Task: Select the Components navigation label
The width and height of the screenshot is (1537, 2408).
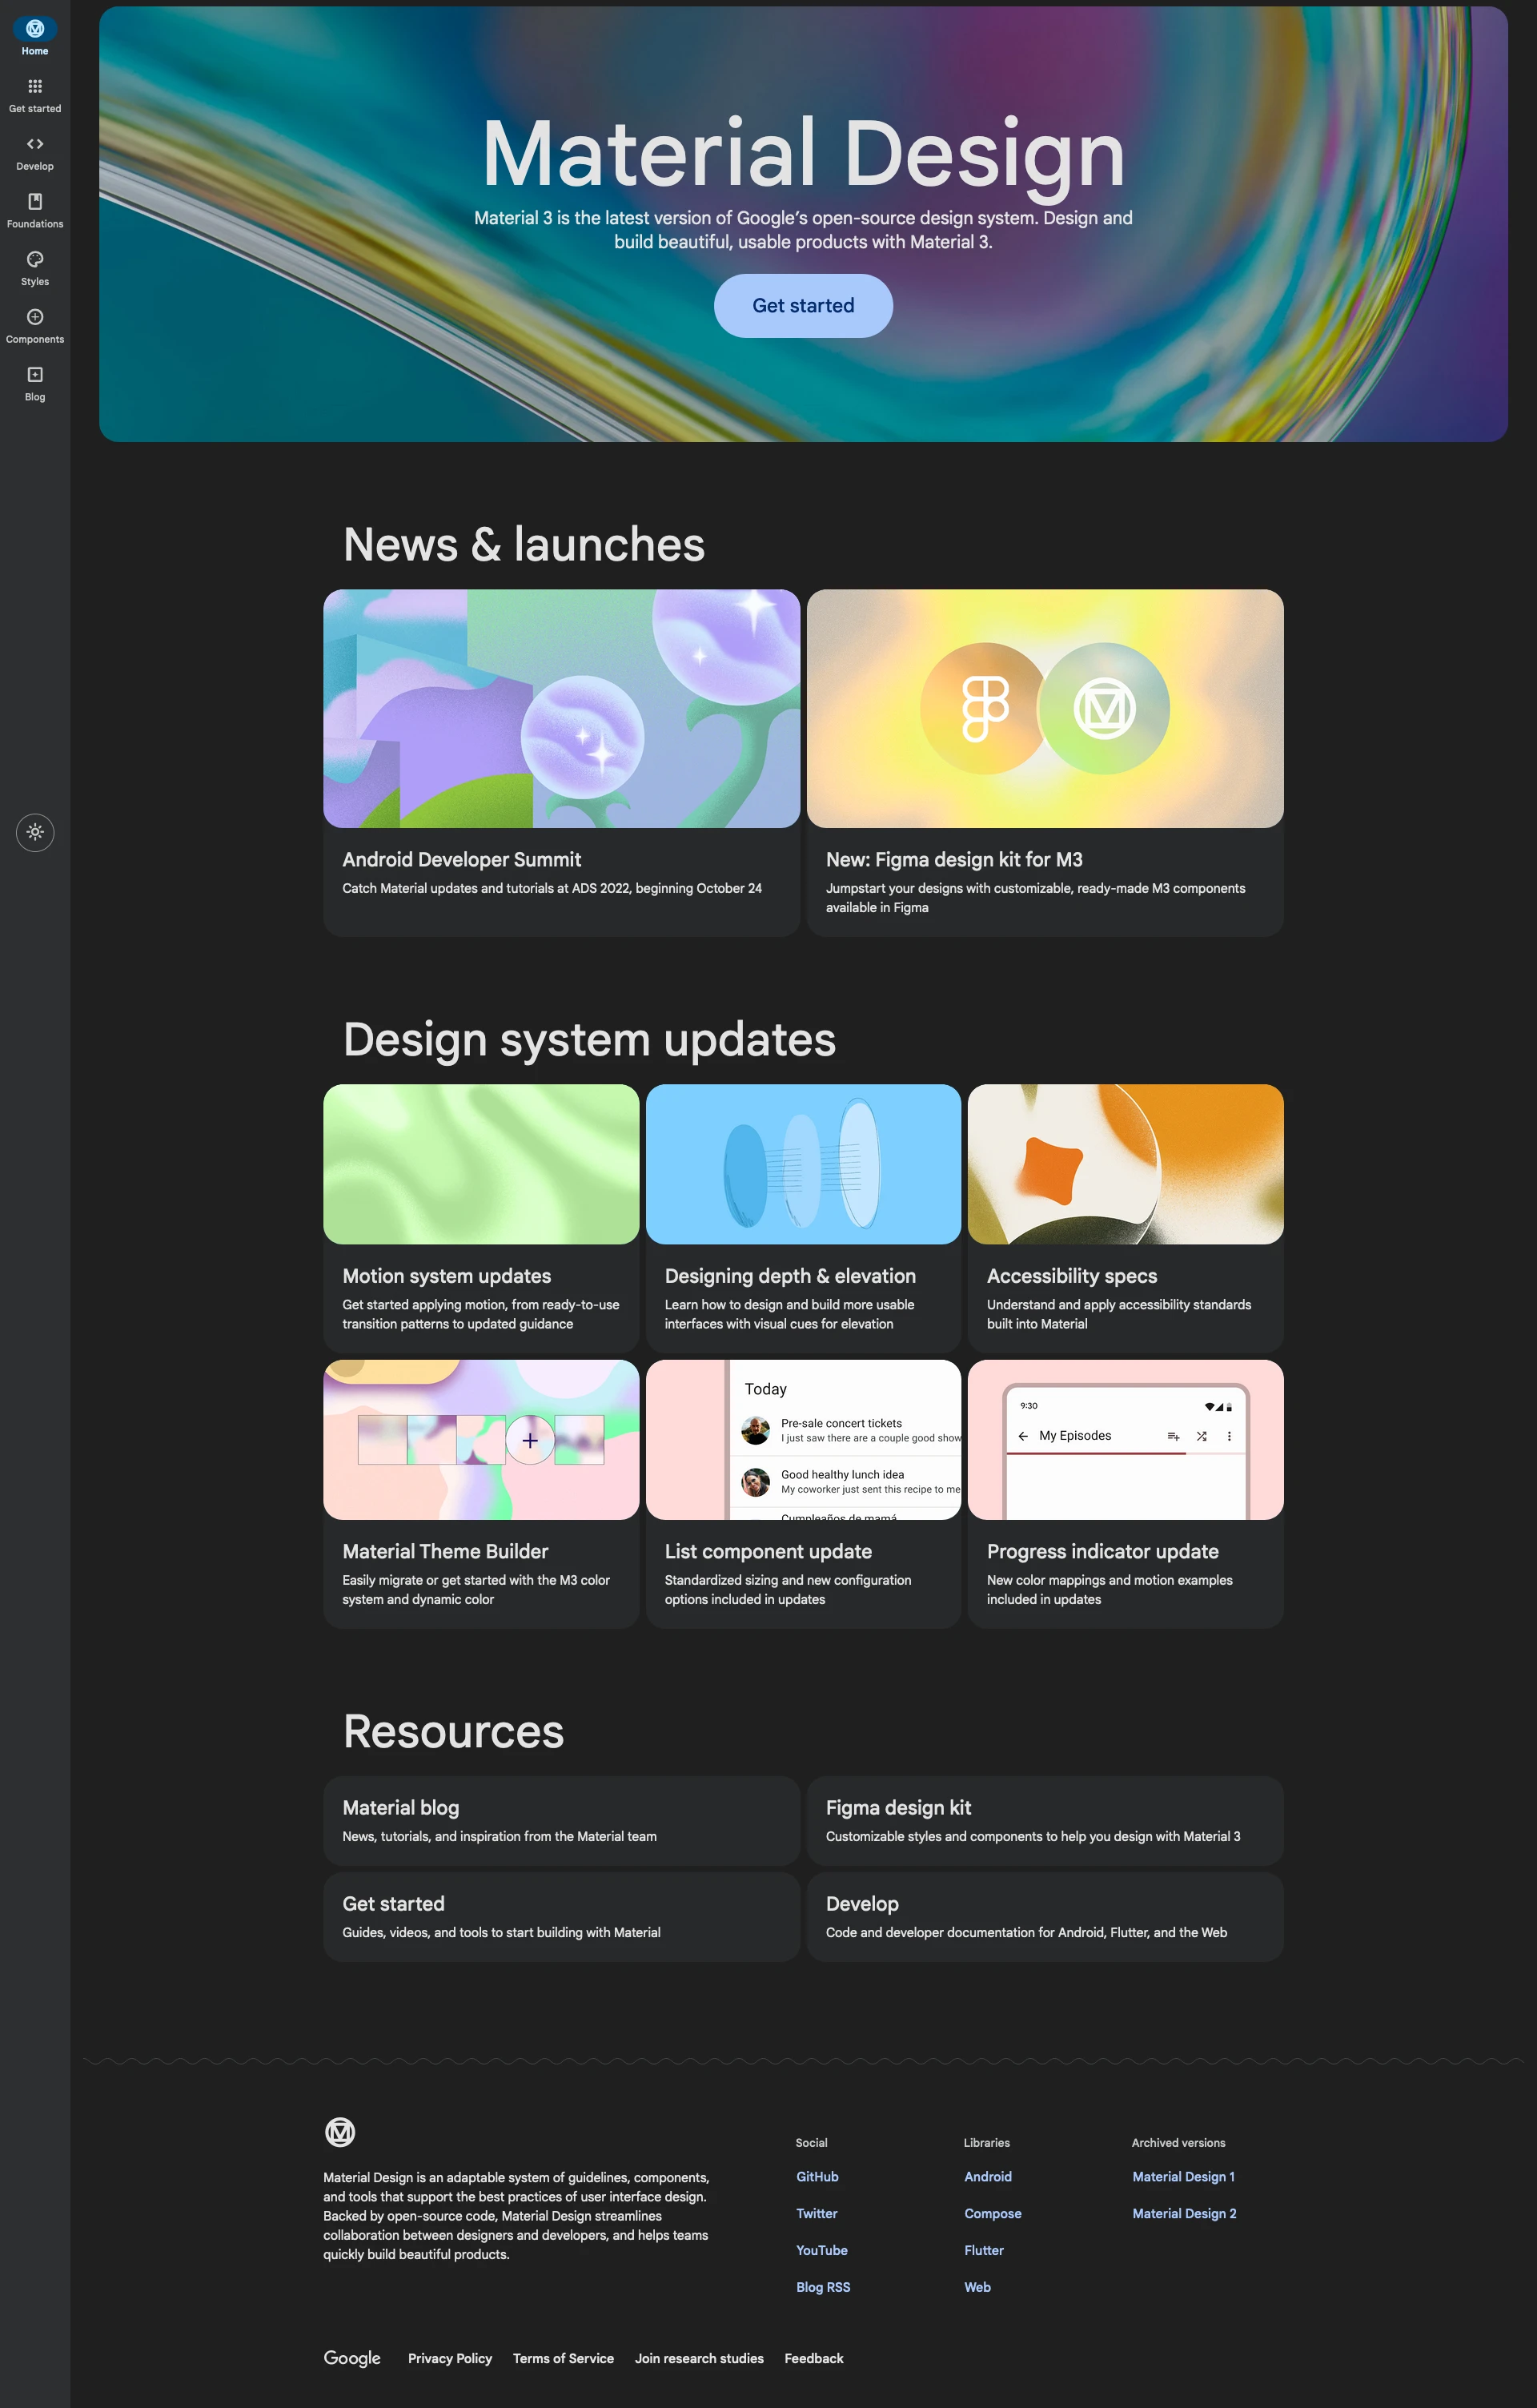Action: [35, 339]
